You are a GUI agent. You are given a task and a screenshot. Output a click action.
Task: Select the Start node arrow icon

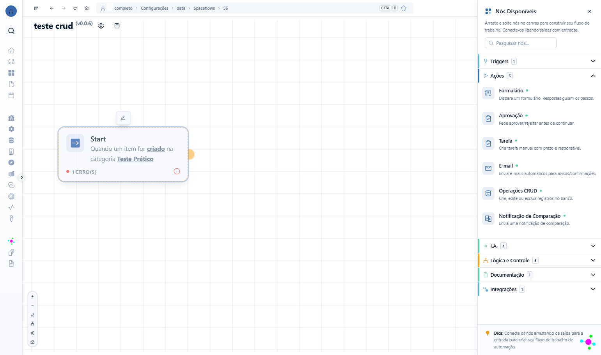75,143
